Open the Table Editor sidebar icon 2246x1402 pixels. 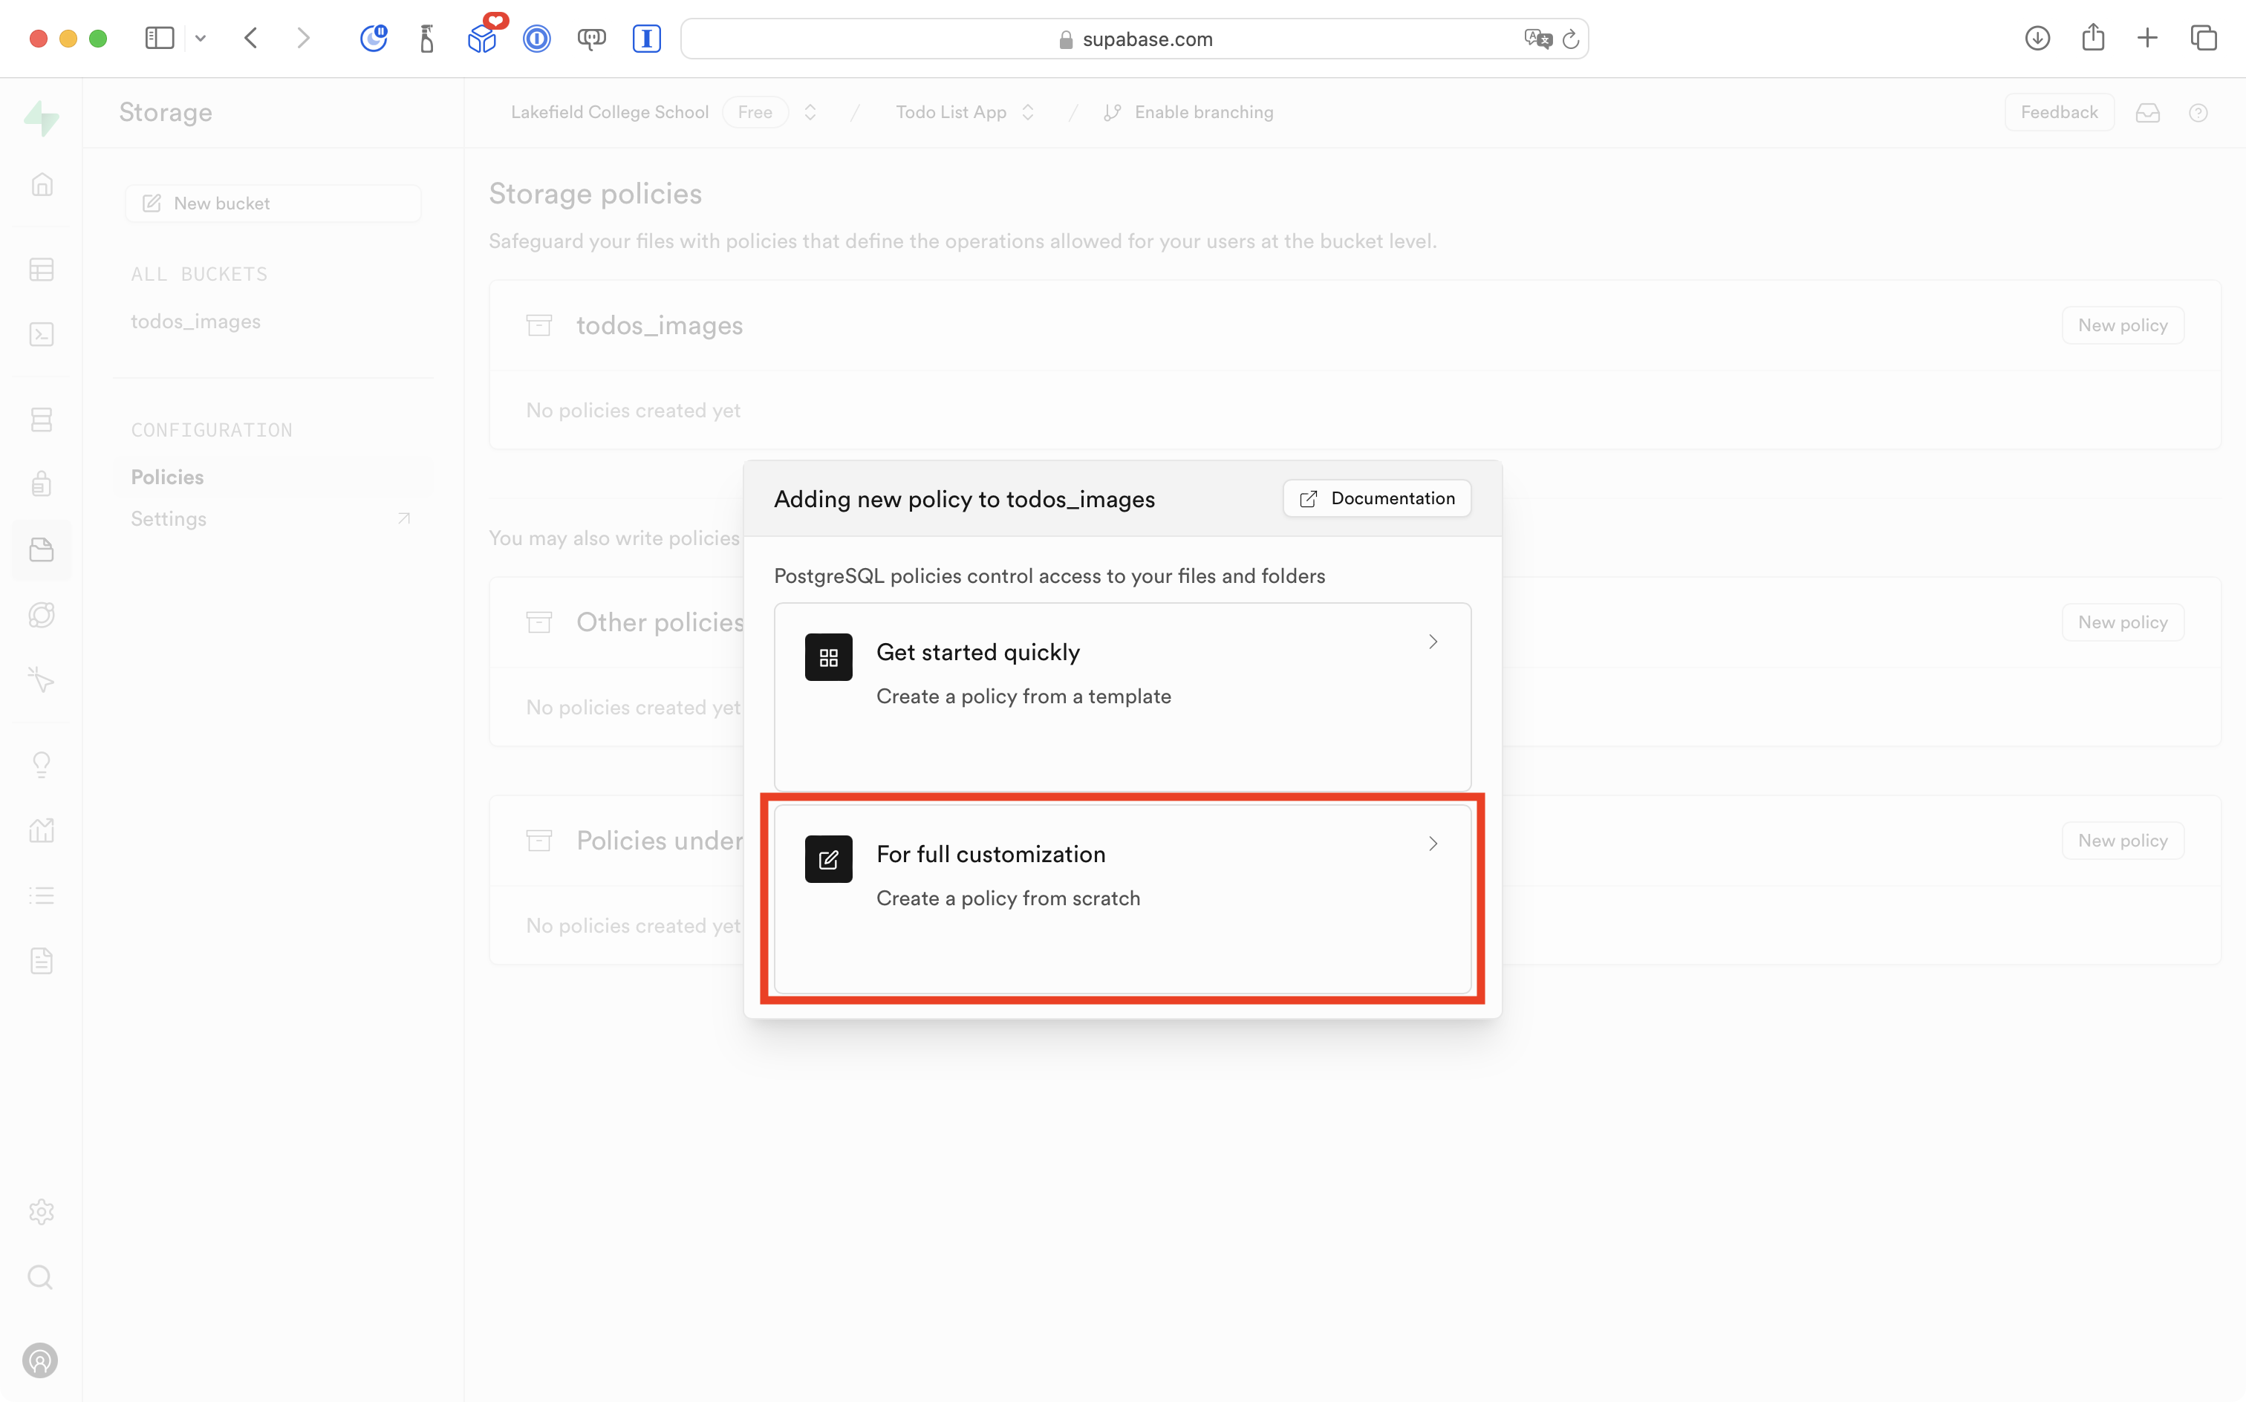click(42, 270)
